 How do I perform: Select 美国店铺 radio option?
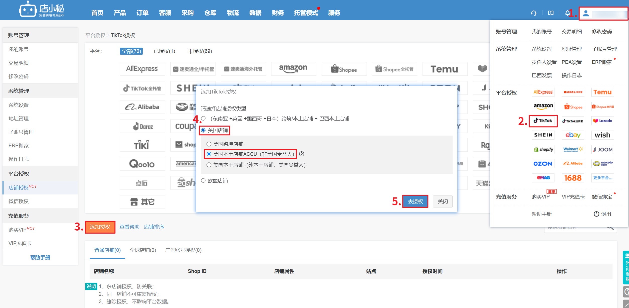pos(203,130)
